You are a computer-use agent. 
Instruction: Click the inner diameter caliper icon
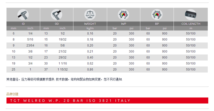pos(23,14)
